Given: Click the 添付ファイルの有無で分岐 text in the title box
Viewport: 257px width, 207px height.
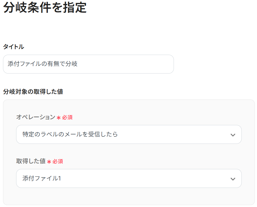Looking at the screenshot, I should 42,64.
